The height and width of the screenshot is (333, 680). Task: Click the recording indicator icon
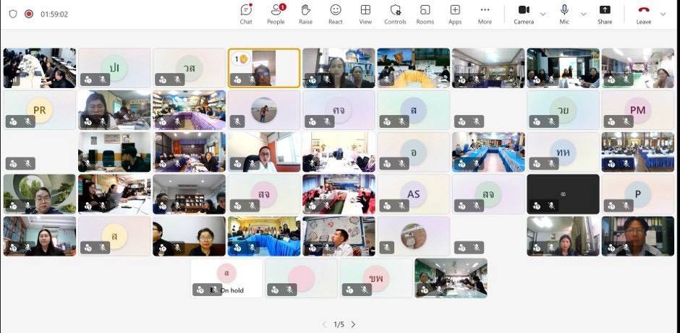pos(29,14)
